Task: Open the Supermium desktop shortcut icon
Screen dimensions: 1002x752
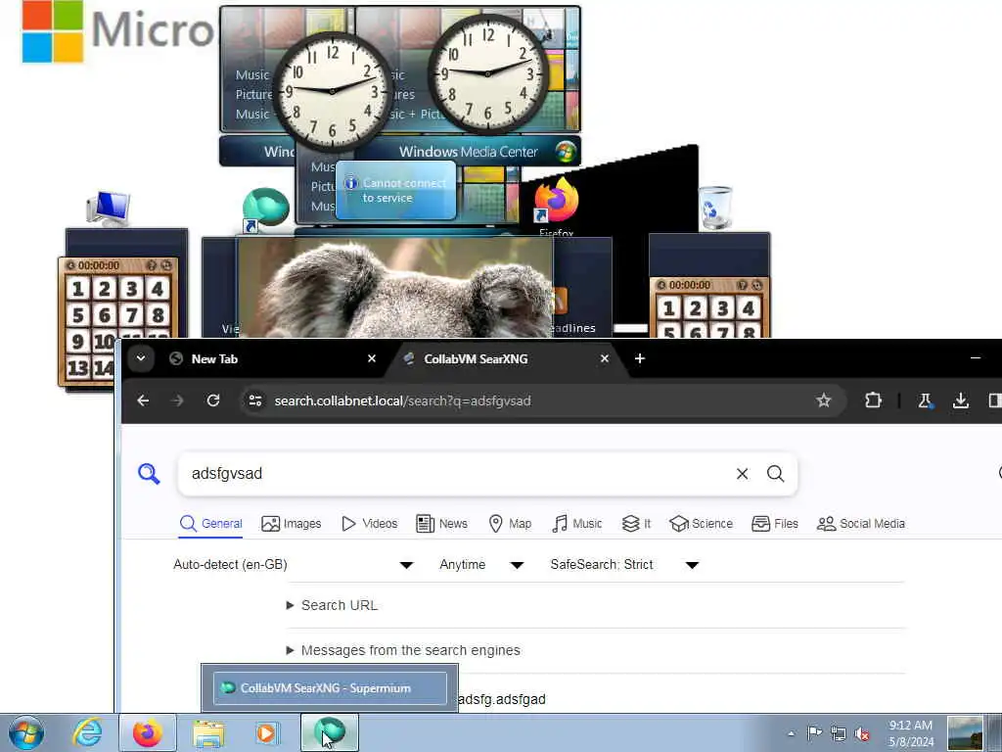Action: (265, 210)
